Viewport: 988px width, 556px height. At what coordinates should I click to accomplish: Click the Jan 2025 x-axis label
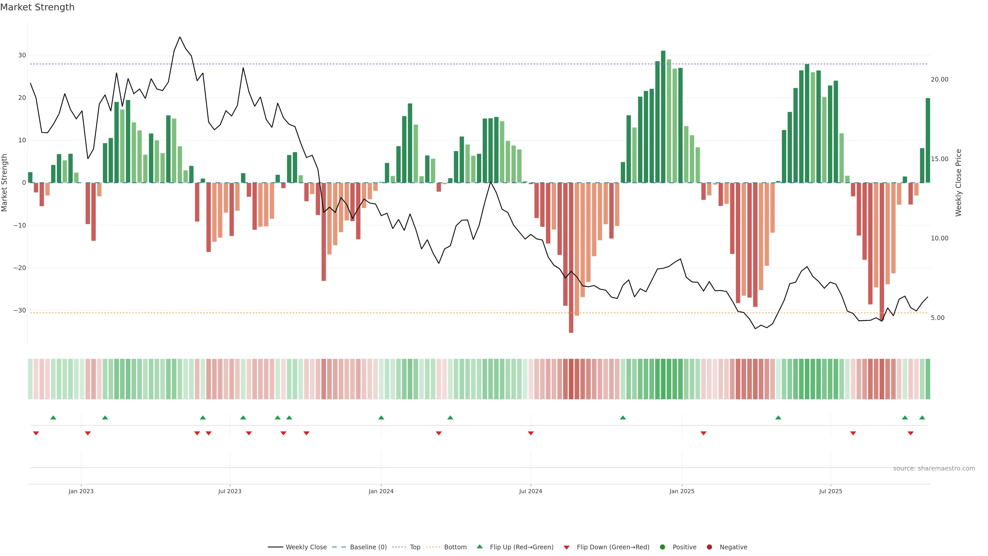click(682, 491)
